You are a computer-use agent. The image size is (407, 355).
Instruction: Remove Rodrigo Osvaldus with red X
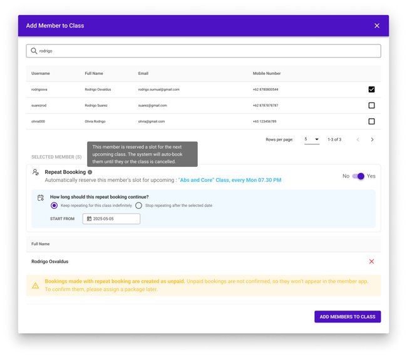[371, 261]
